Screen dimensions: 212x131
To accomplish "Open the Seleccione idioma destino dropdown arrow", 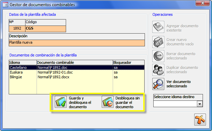I will pos(200,104).
